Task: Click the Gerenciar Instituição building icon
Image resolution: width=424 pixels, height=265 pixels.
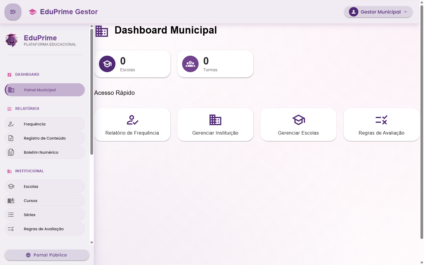Action: click(215, 120)
